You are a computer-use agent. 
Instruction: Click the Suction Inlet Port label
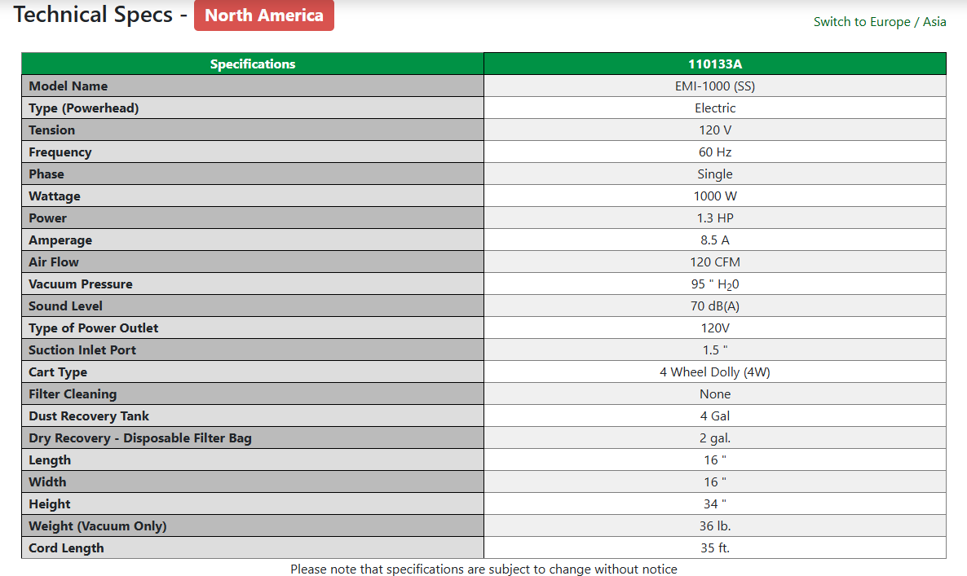click(82, 350)
